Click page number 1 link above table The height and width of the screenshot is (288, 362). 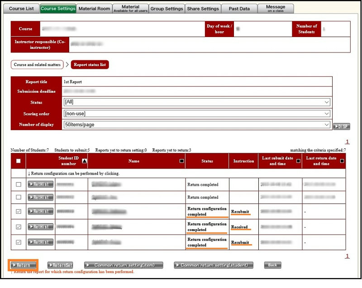(347, 142)
